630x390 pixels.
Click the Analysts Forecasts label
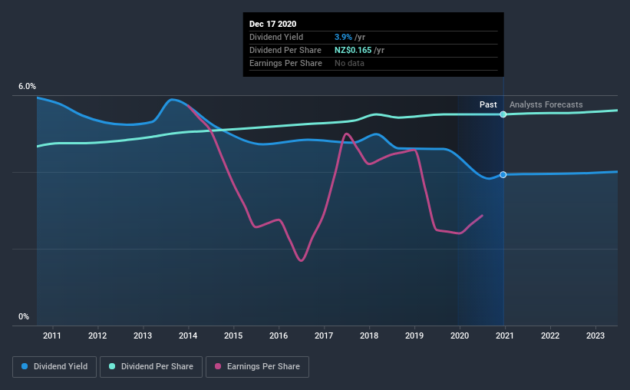(x=546, y=104)
